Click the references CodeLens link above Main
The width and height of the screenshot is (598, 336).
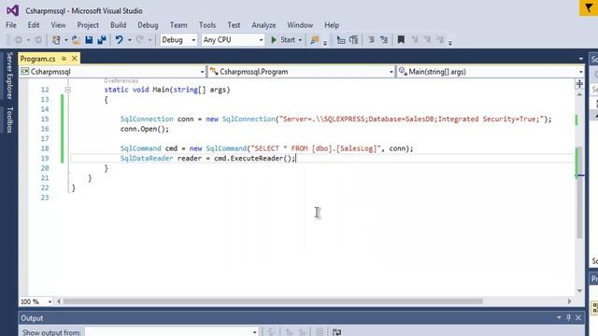coord(121,81)
